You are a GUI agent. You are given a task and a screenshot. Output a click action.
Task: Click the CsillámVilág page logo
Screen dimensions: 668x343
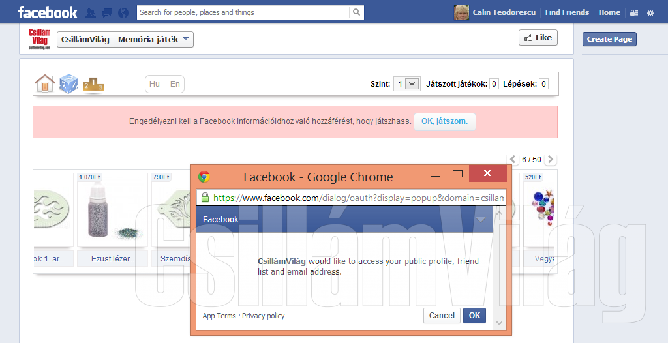[40, 39]
